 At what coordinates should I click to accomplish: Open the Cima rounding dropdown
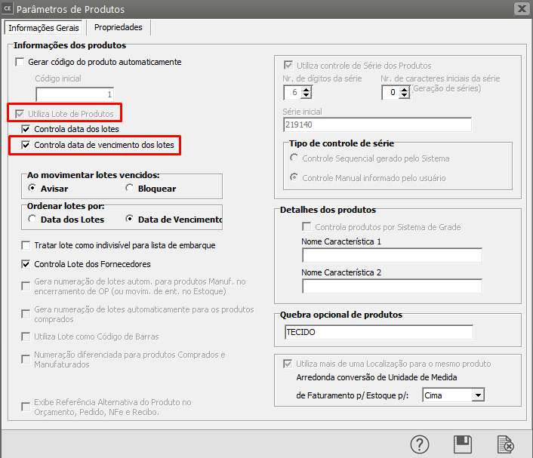click(x=476, y=395)
